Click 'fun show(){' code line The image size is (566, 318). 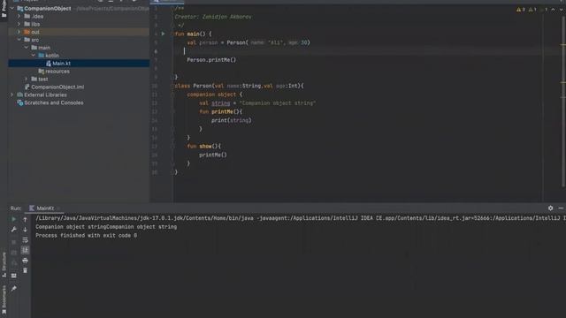coord(204,147)
